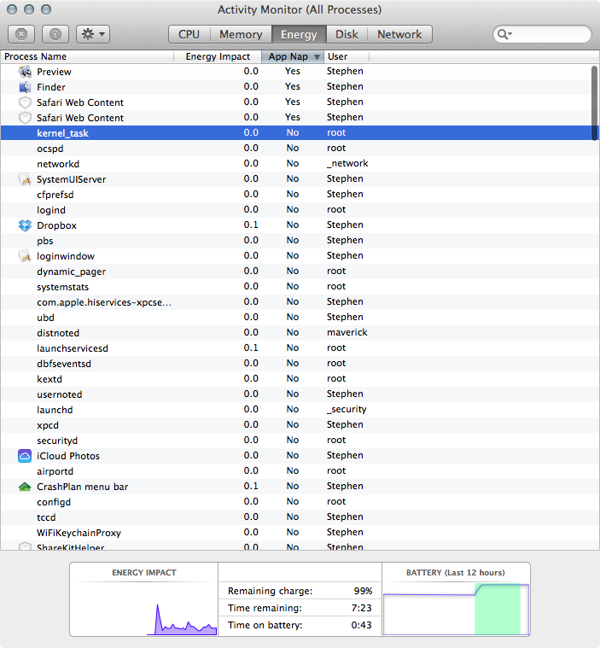Click the Preview app icon

tap(26, 72)
